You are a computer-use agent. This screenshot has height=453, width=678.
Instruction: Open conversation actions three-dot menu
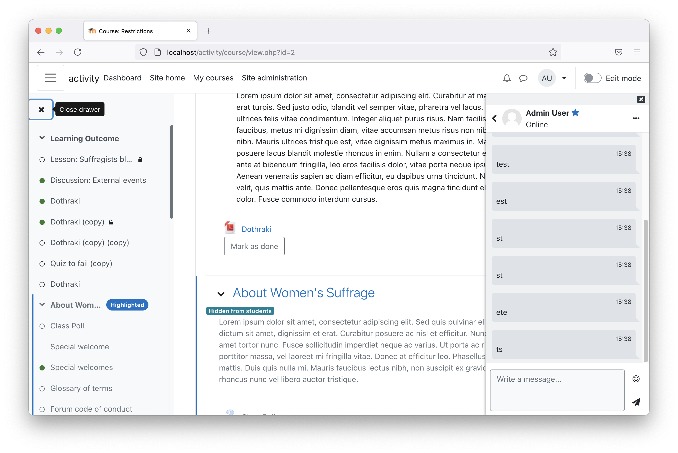pyautogui.click(x=636, y=118)
